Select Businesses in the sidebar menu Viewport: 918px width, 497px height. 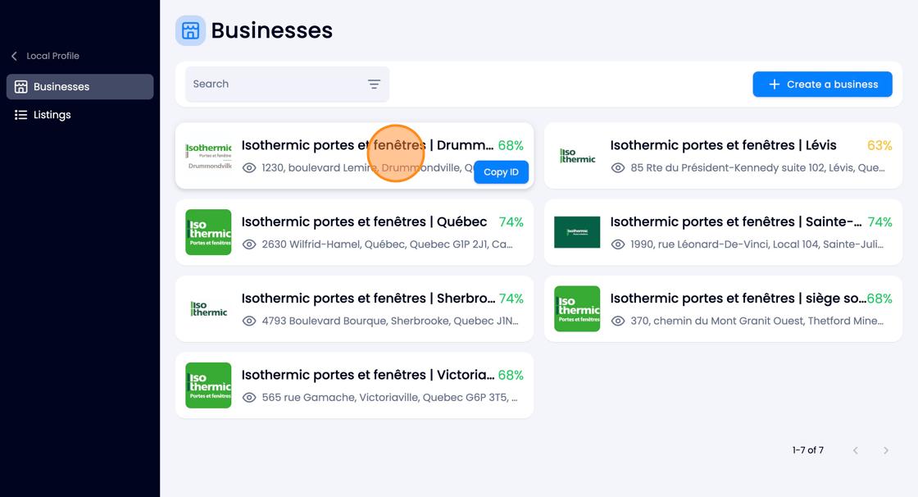80,87
